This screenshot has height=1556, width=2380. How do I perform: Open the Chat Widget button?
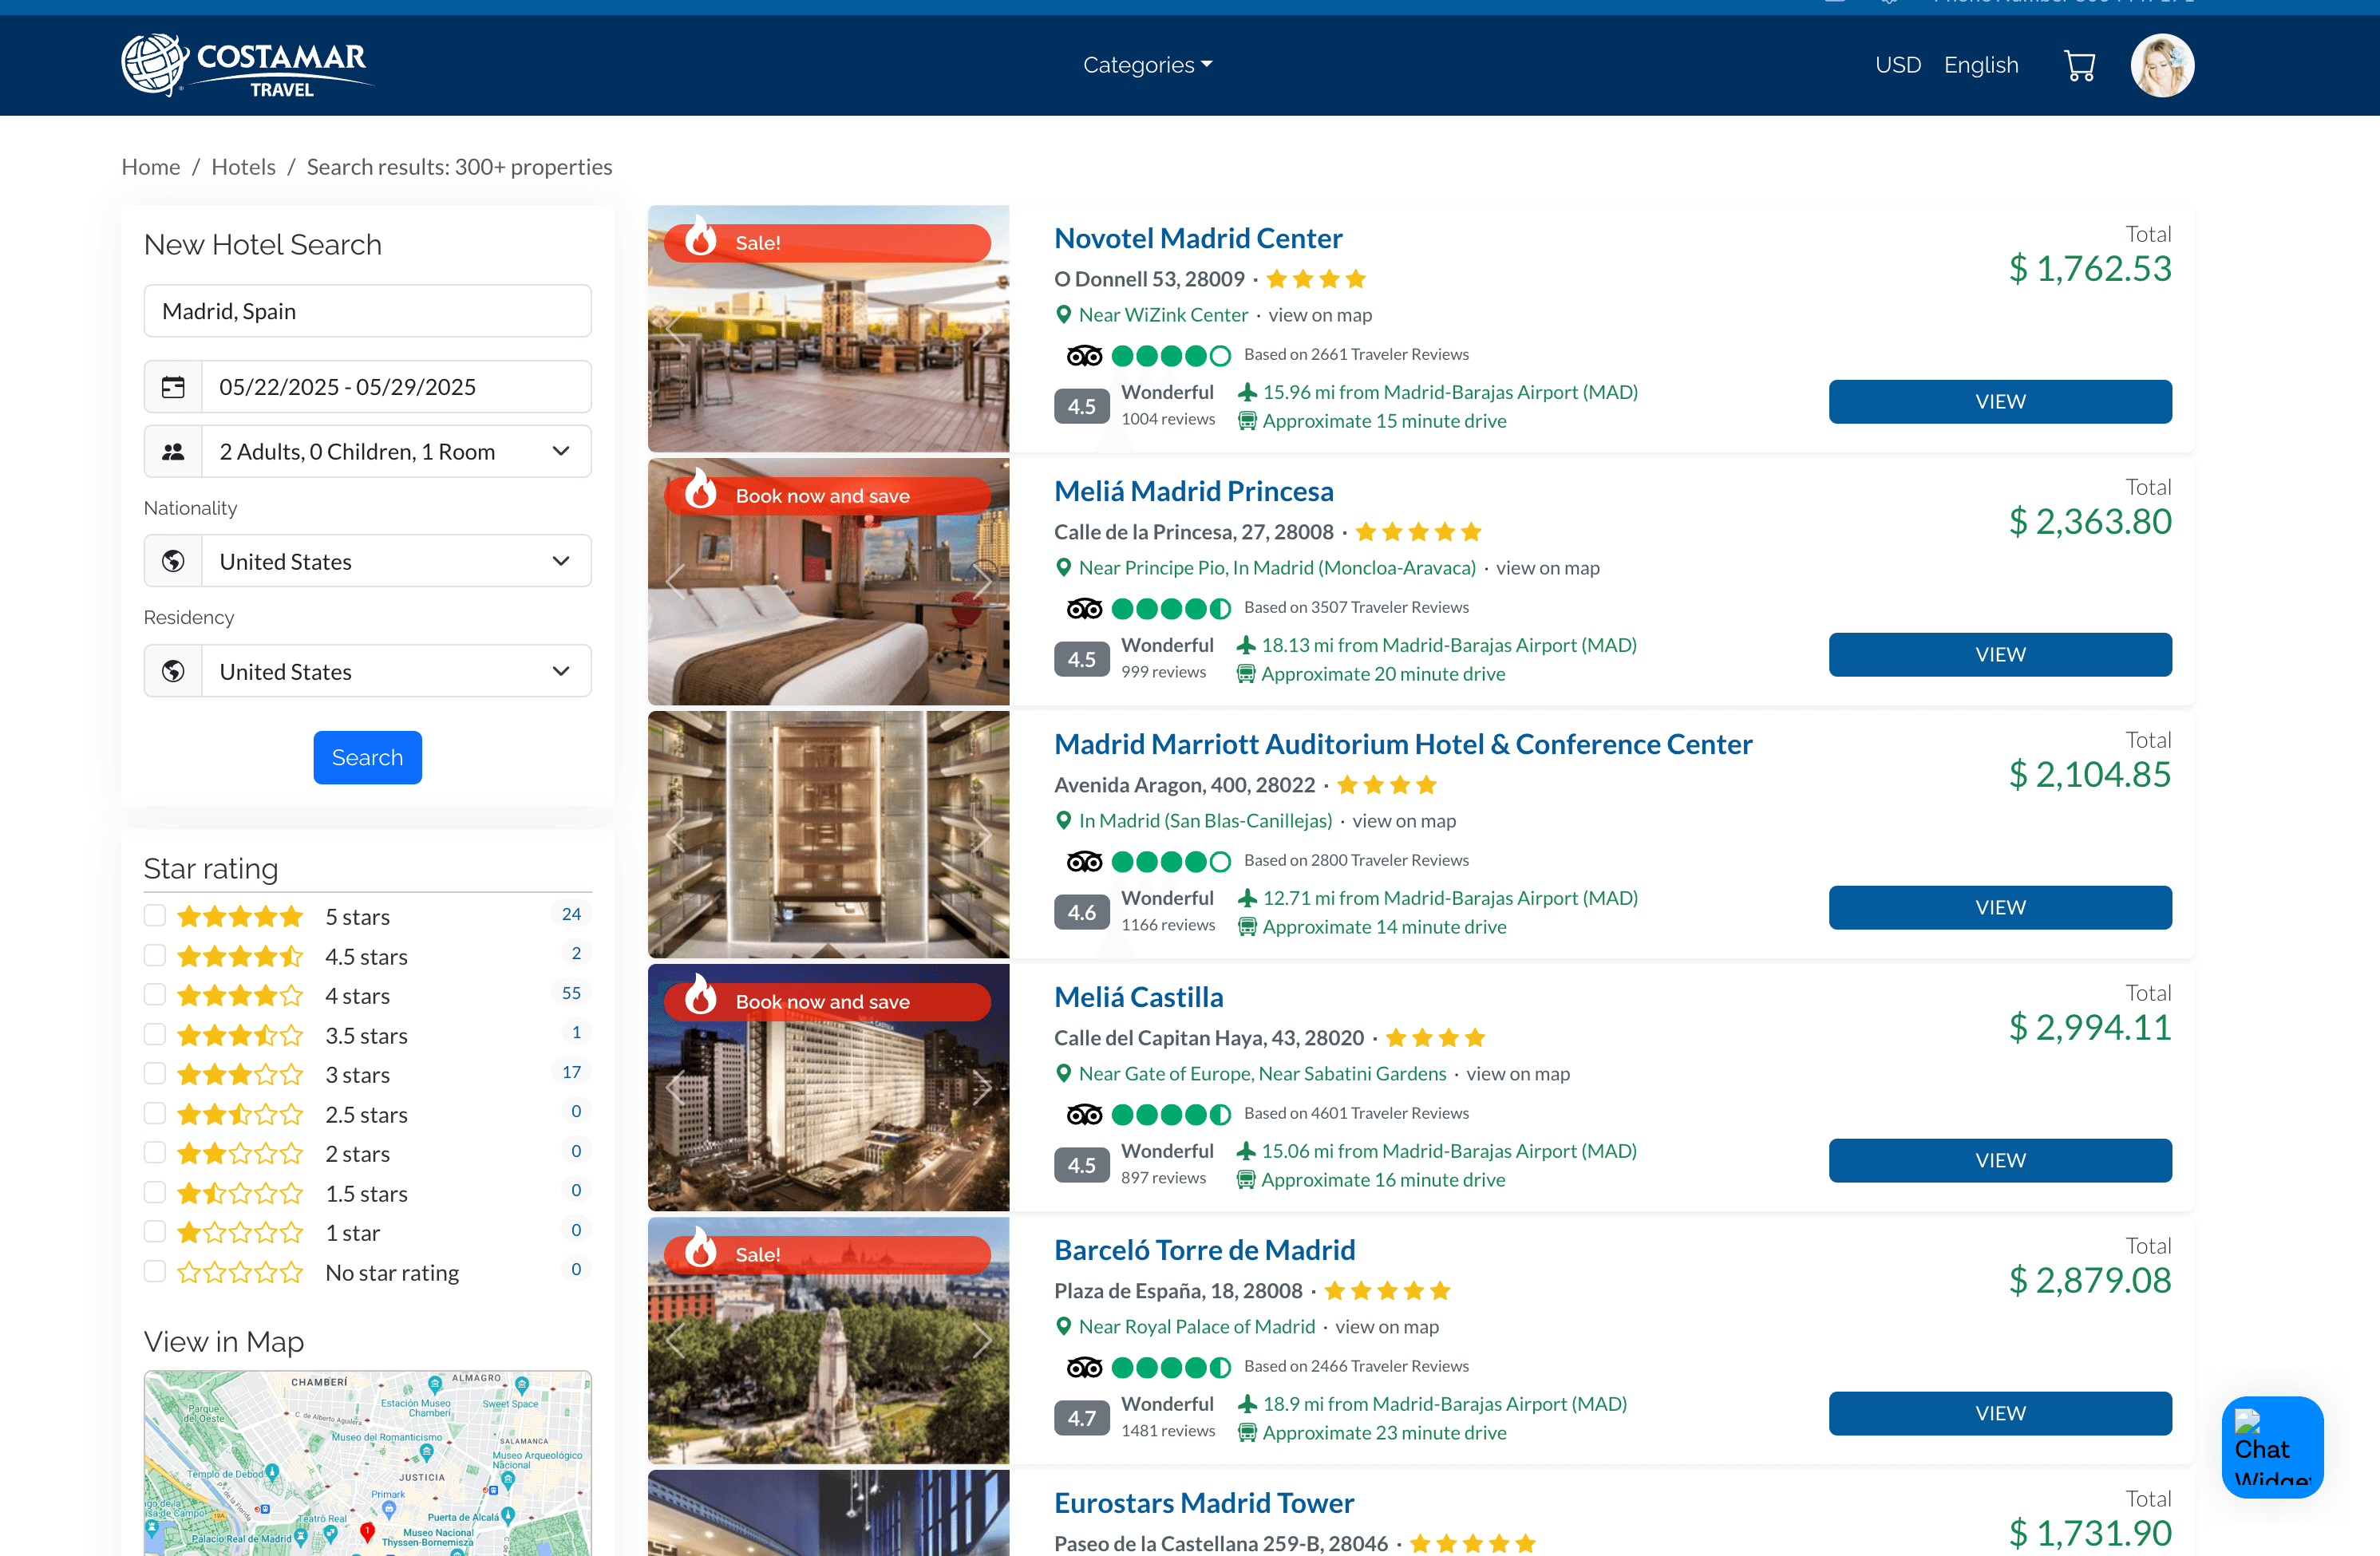(x=2272, y=1446)
